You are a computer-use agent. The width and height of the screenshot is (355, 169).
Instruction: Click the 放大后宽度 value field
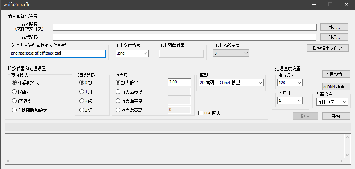(x=179, y=91)
